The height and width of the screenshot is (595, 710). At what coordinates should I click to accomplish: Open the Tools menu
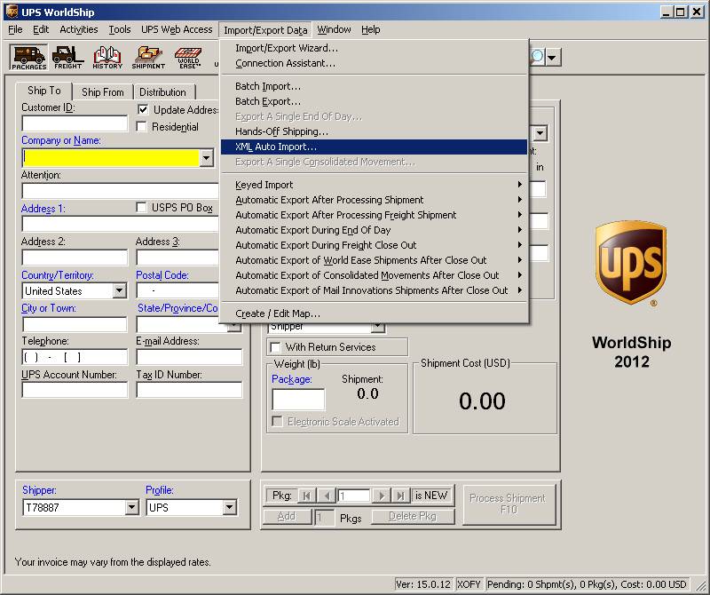120,30
